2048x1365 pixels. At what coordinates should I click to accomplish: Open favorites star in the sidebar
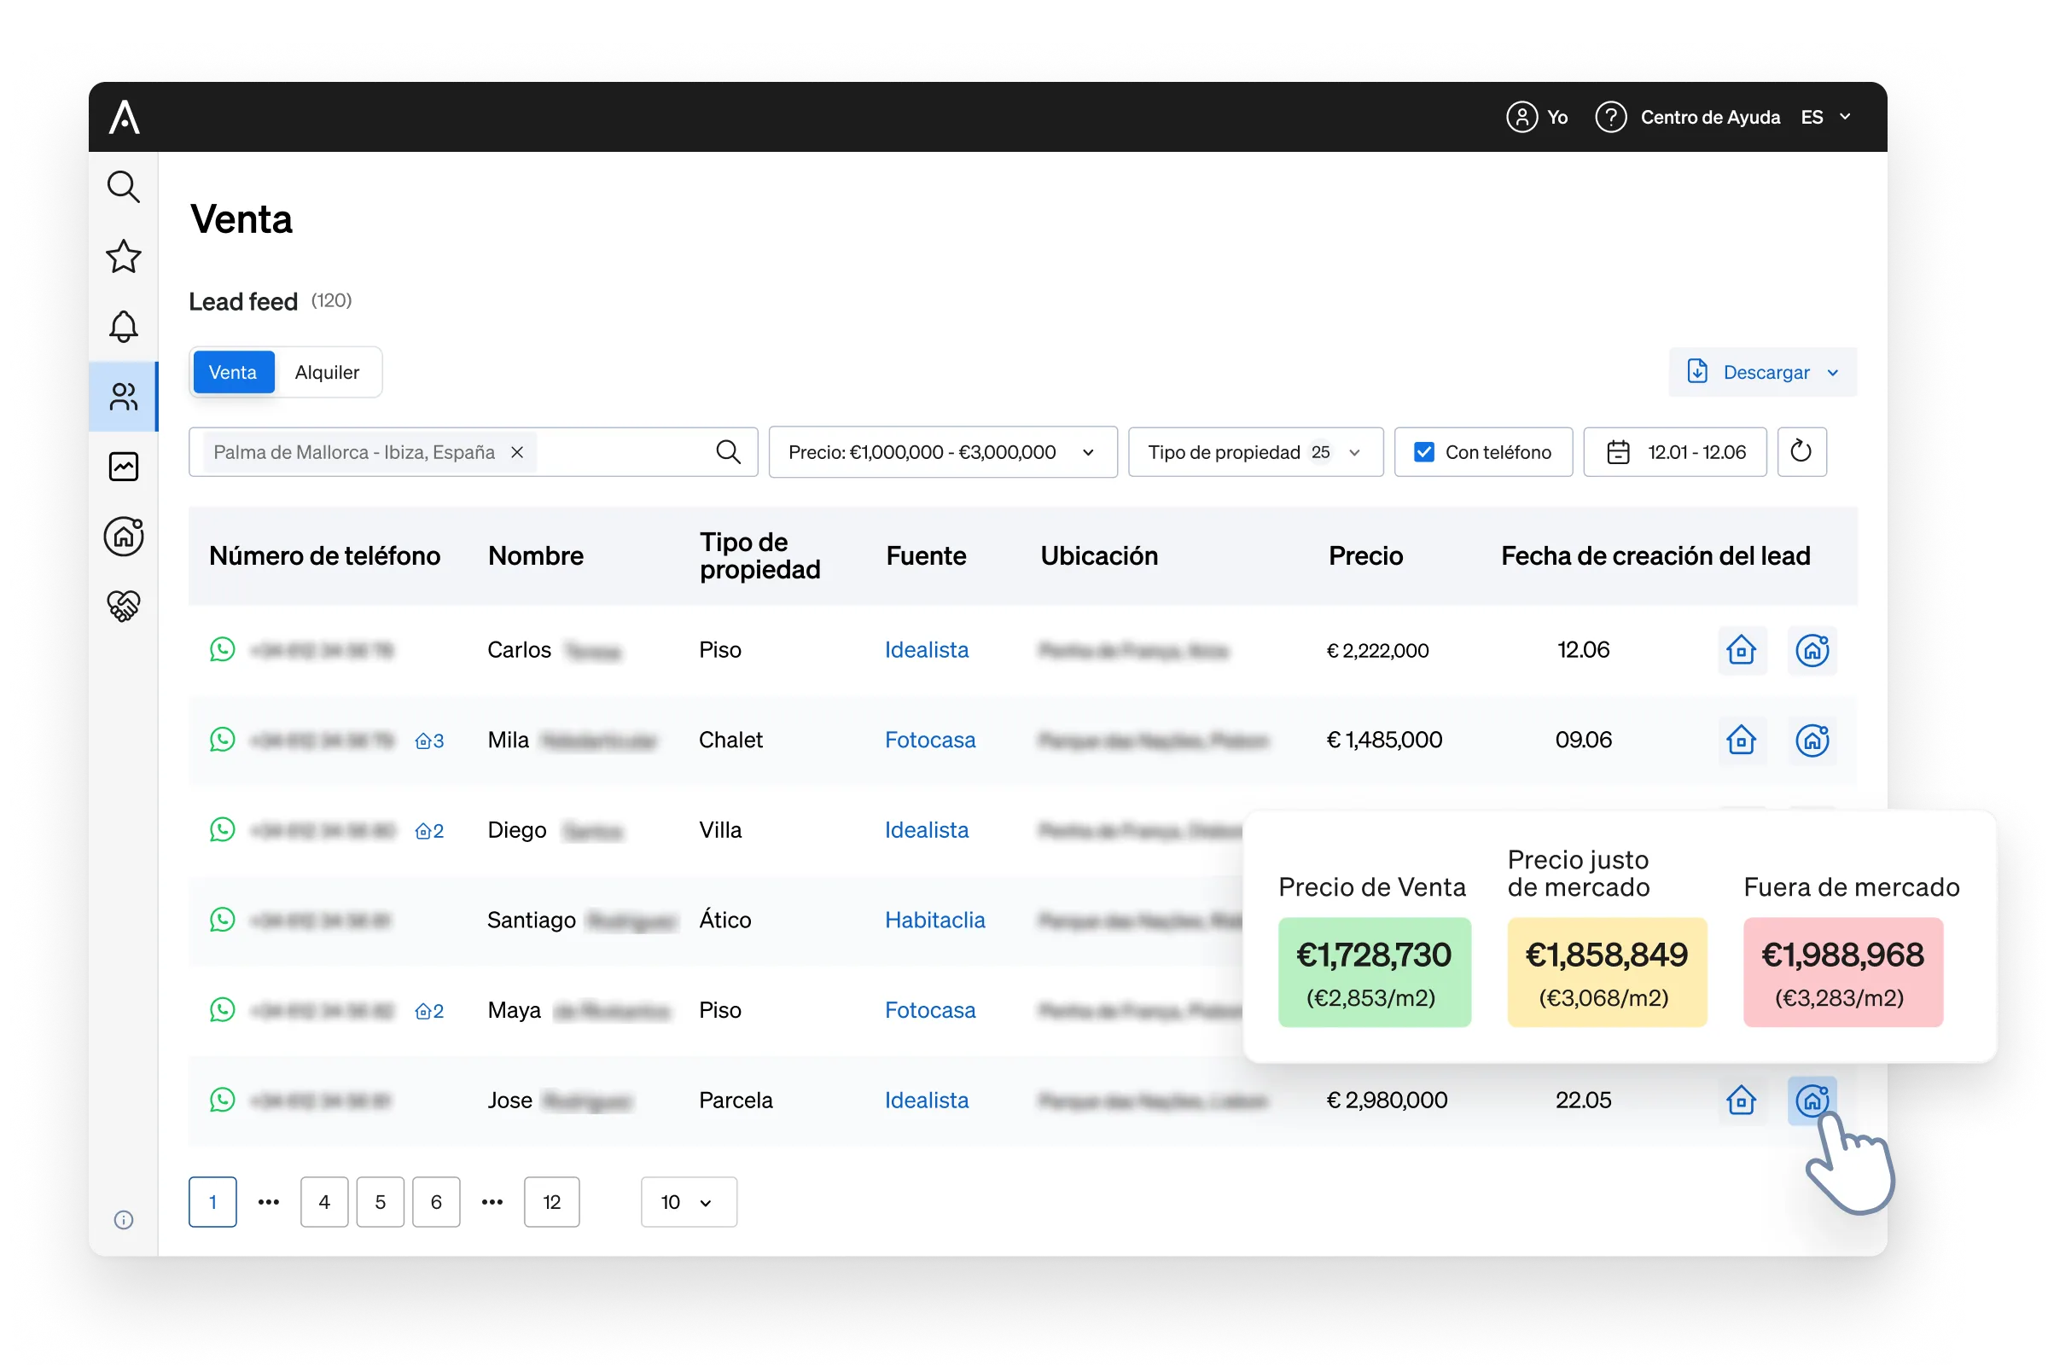[x=124, y=257]
